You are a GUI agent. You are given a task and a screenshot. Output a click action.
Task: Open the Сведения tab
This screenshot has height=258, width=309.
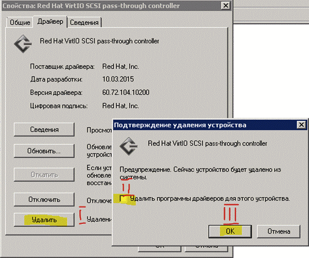(84, 23)
